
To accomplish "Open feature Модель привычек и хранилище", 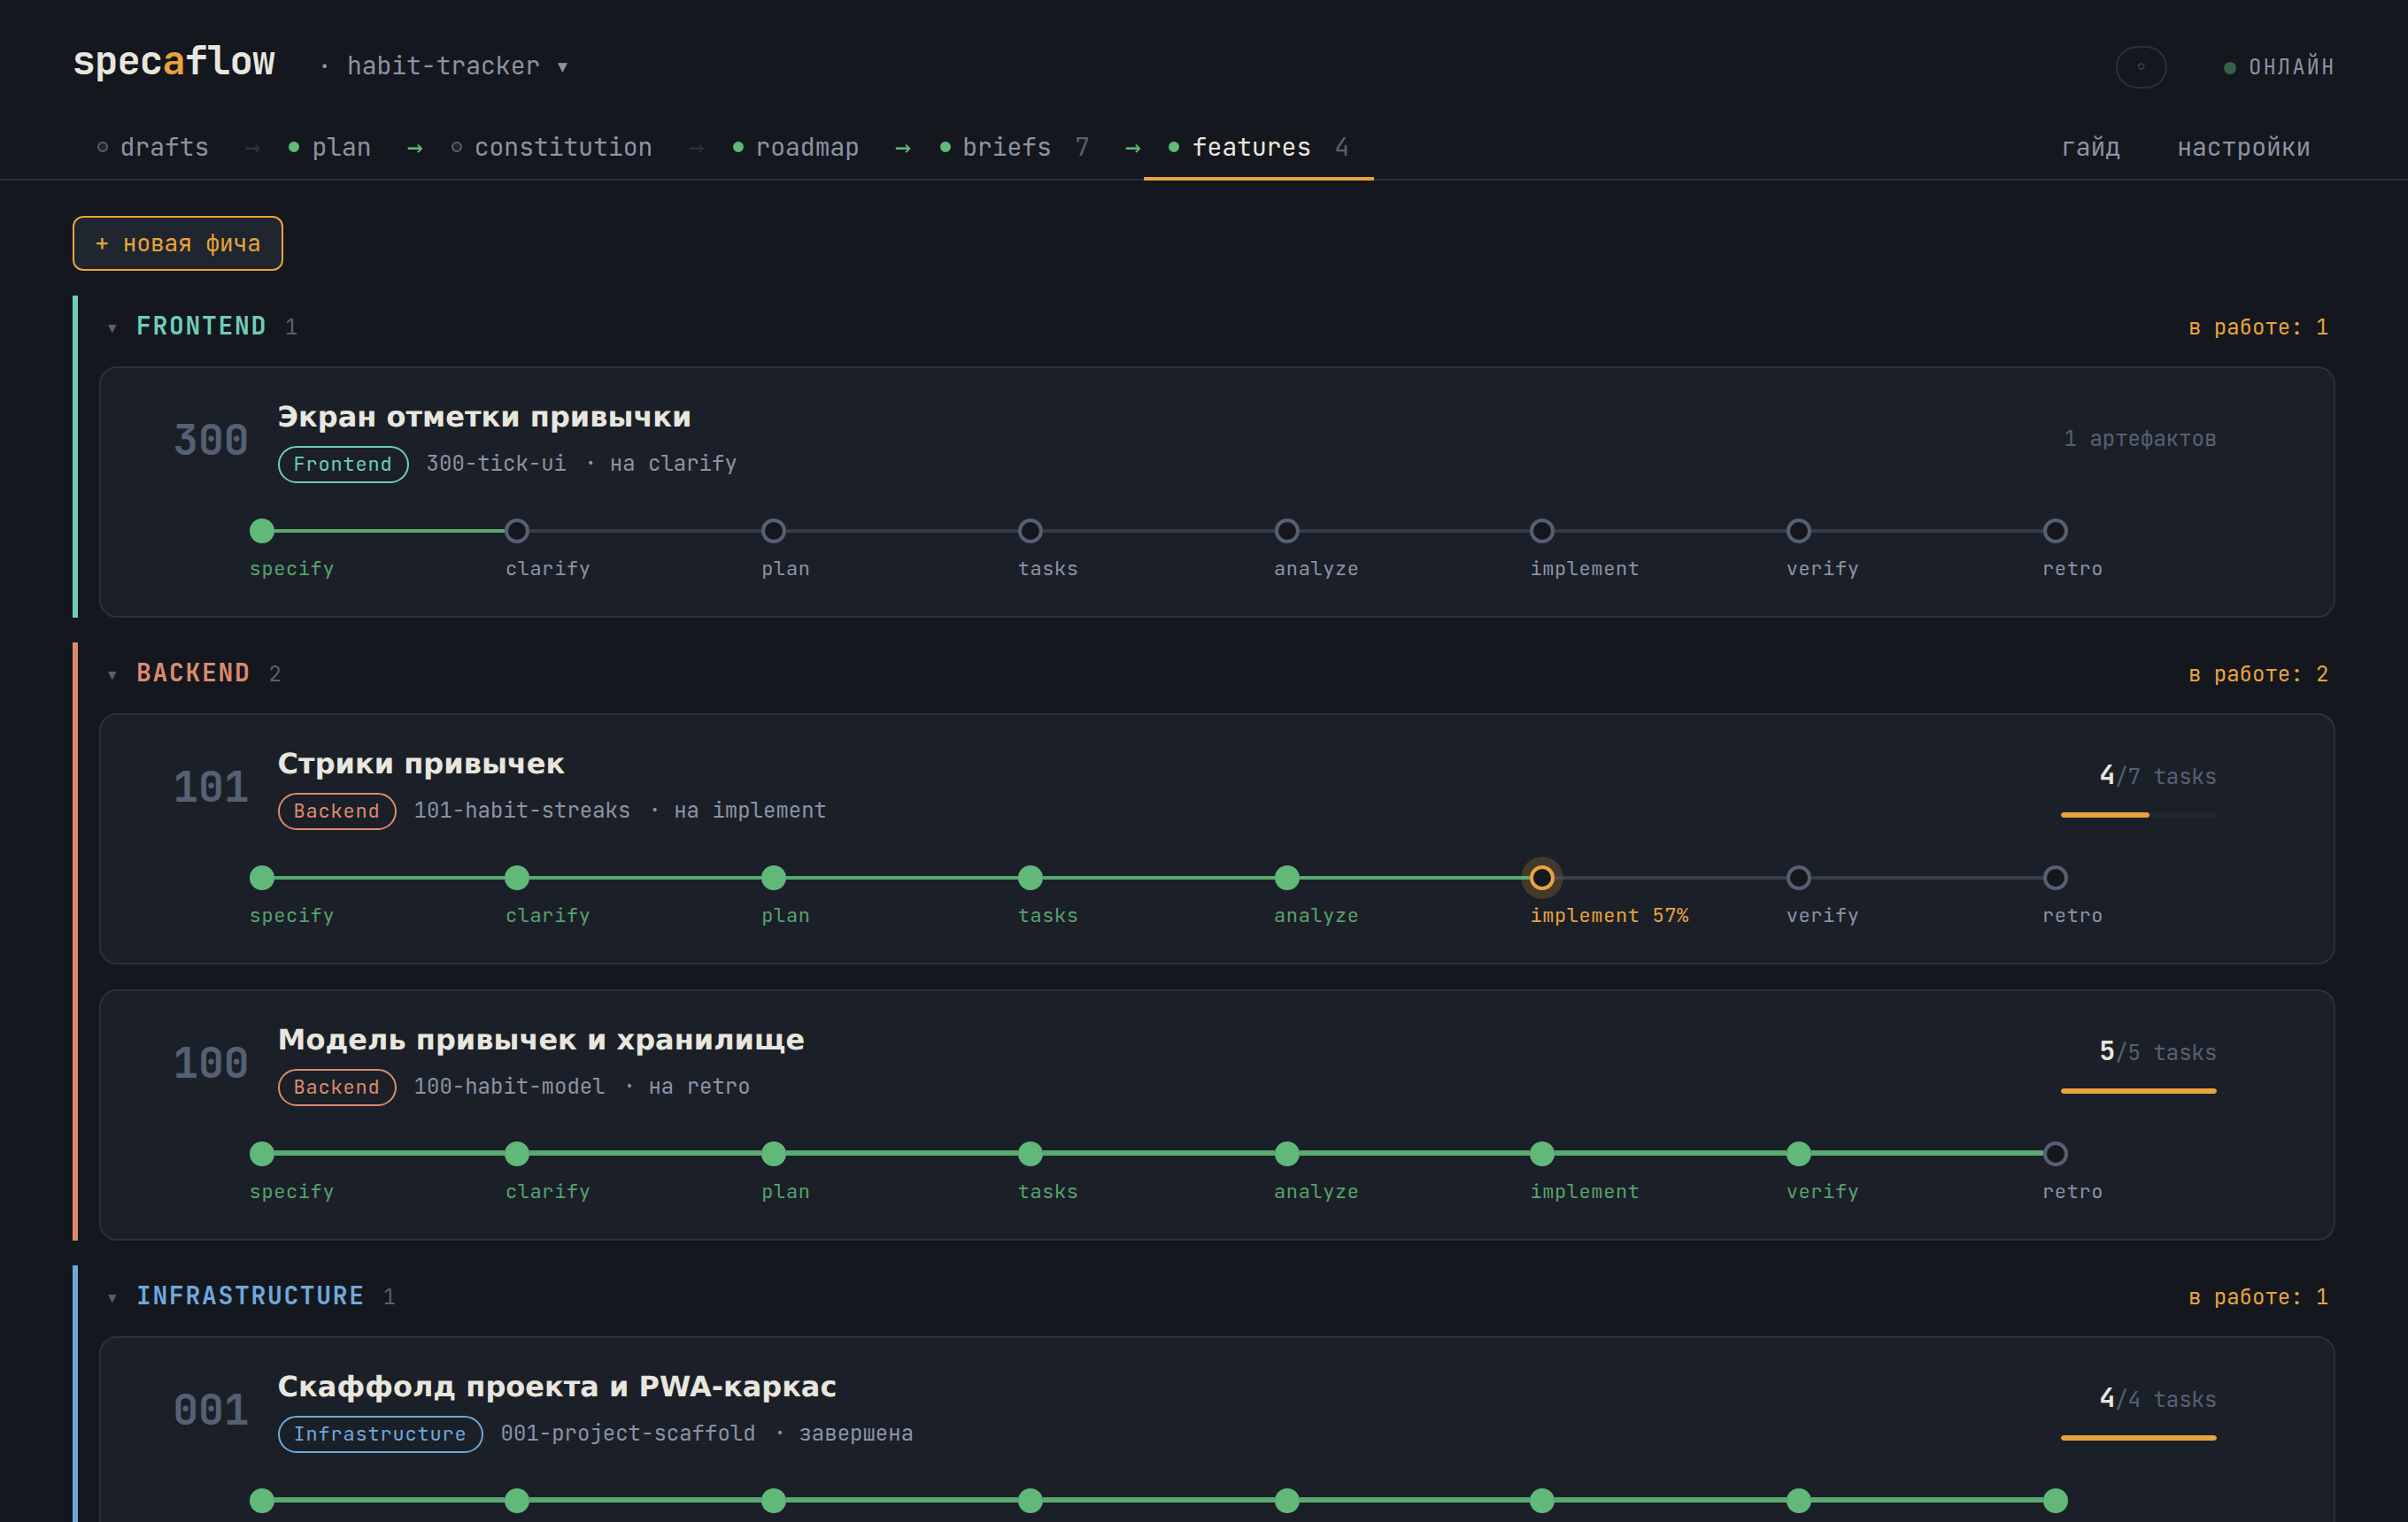I will tap(541, 1040).
